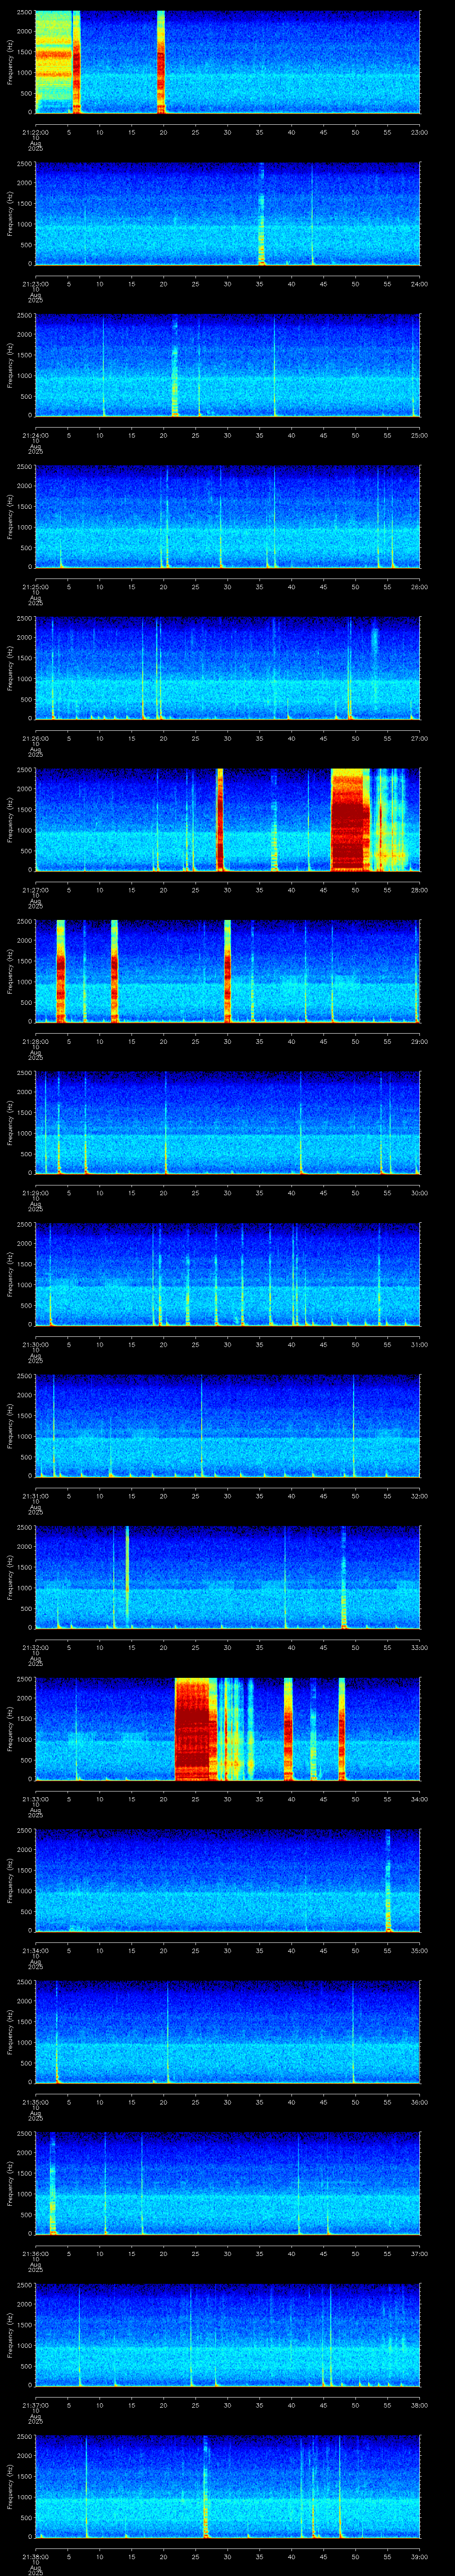Click the 21:29:00 start time label
Viewport: 455px width, 2576px height.
point(35,1192)
